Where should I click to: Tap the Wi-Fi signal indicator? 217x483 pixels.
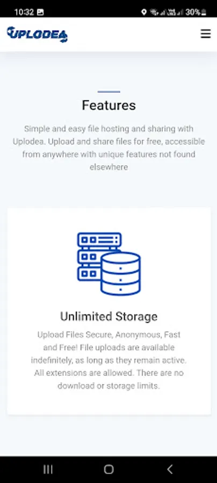[x=153, y=12]
